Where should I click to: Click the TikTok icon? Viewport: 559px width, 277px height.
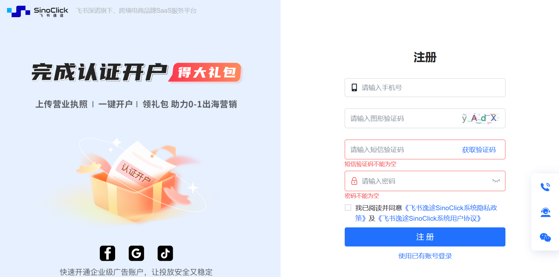pos(165,253)
